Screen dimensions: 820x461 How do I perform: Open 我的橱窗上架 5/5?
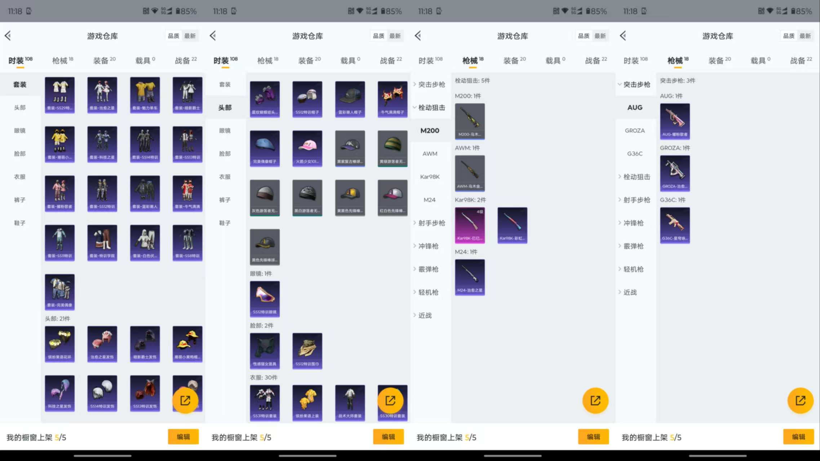point(34,437)
